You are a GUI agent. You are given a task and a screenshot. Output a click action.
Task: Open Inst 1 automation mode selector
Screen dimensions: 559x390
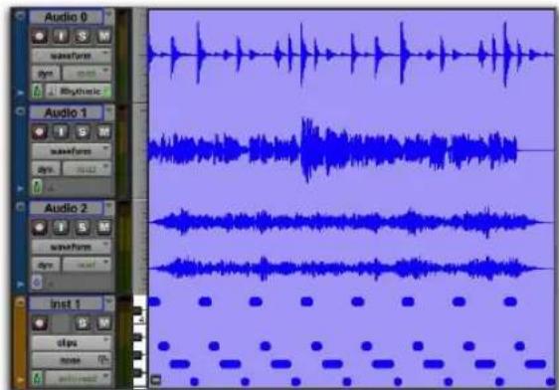coord(78,379)
